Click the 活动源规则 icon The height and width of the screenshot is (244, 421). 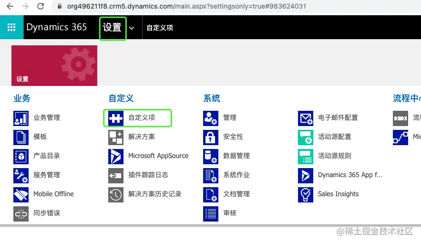pyautogui.click(x=306, y=156)
